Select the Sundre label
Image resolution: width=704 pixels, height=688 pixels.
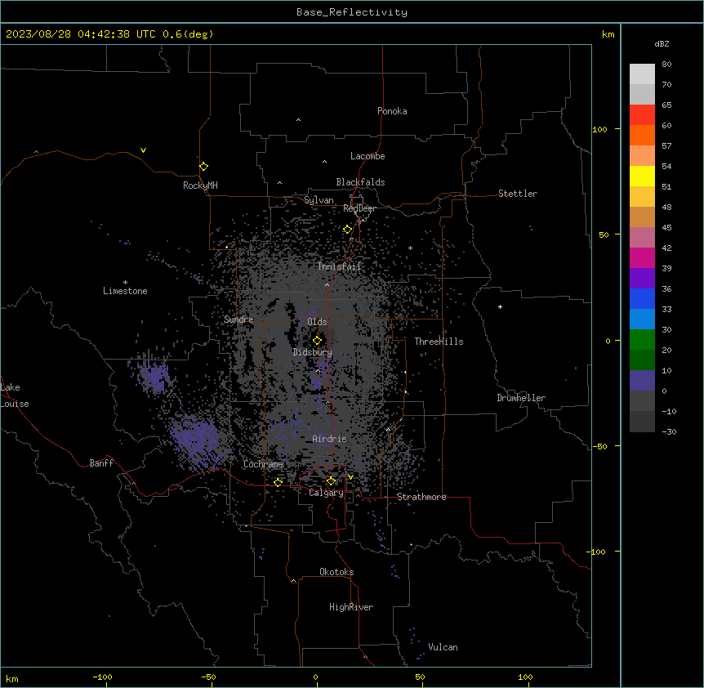click(238, 319)
